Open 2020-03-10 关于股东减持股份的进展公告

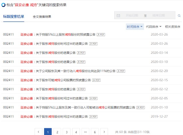(x=48, y=62)
